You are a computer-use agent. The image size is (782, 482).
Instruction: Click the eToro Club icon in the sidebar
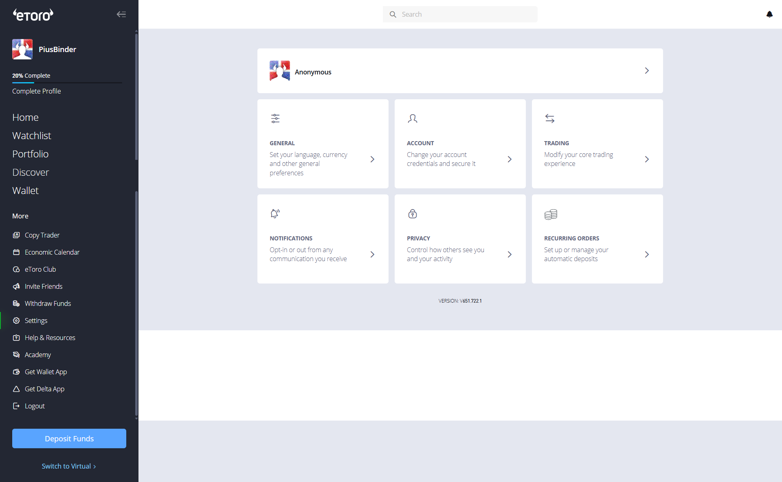coord(16,269)
